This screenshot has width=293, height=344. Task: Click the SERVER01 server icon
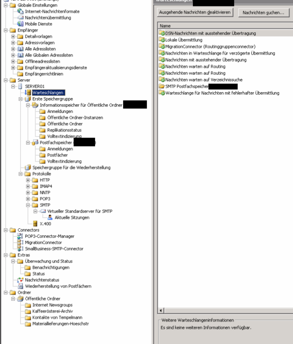tap(20, 86)
